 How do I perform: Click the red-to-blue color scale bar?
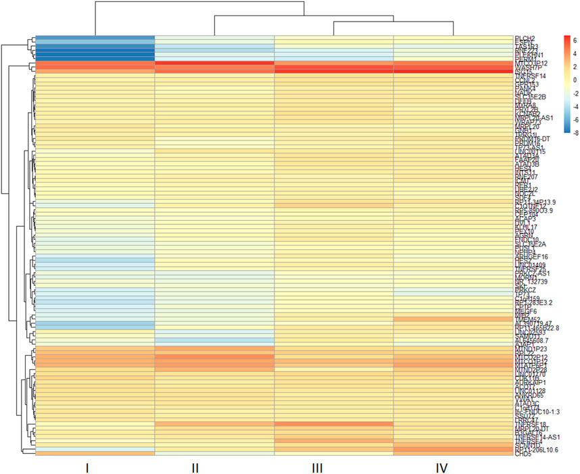[x=567, y=84]
